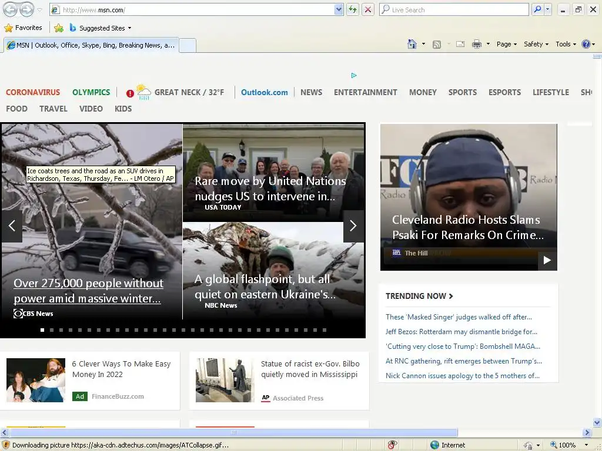Click the Read Mail envelope icon
The height and width of the screenshot is (451, 602).
[x=460, y=44]
